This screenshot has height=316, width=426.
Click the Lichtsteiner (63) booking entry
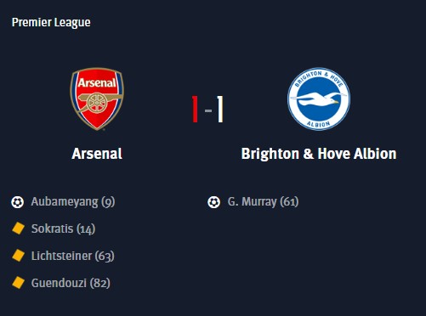tap(73, 256)
